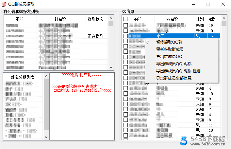Tick the checkbox in the Q龄 4 row
Image resolution: width=231 pixels, height=149 pixels.
[x=125, y=88]
